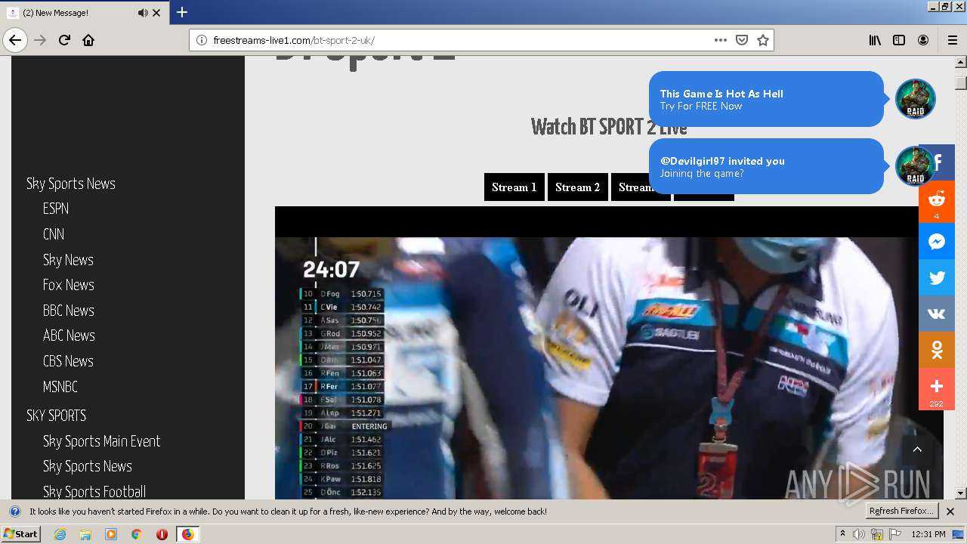Click the live video stream player
The width and height of the screenshot is (967, 544).
coord(609,353)
